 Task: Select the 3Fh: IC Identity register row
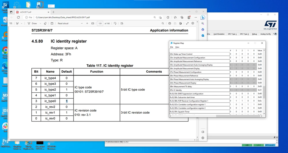(x=199, y=90)
